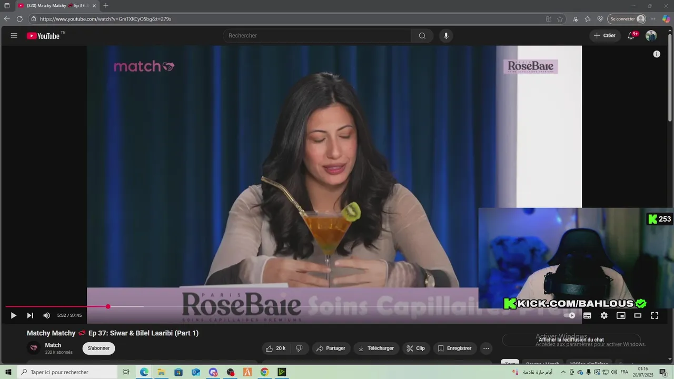
Task: Open the Match channel name link
Action: click(53, 345)
